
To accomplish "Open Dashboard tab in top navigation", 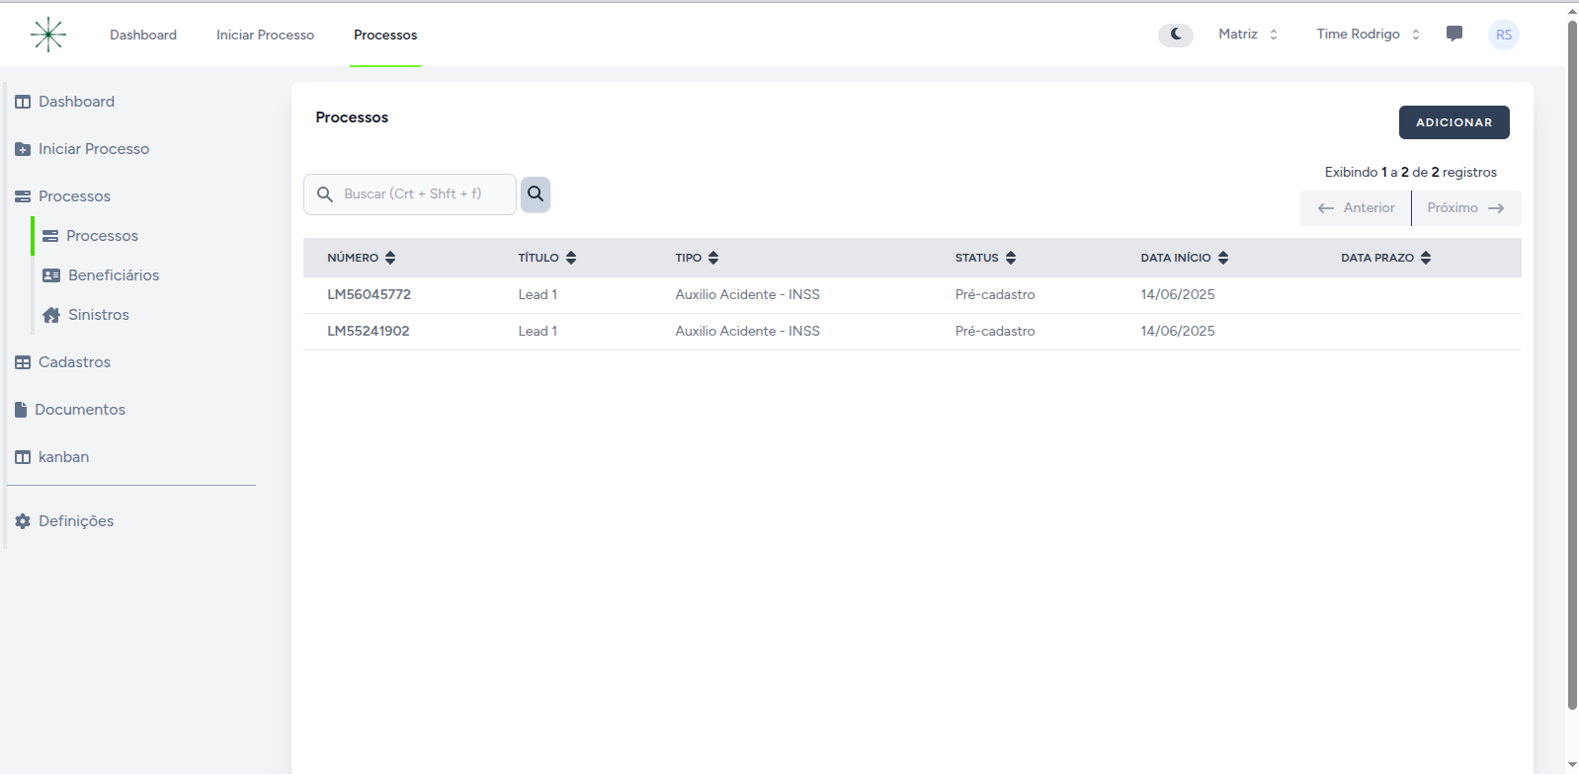I will pyautogui.click(x=143, y=35).
